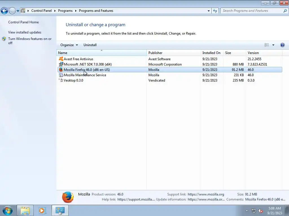The height and width of the screenshot is (216, 289).
Task: Select Programs in the breadcrumb
Action: (x=65, y=11)
